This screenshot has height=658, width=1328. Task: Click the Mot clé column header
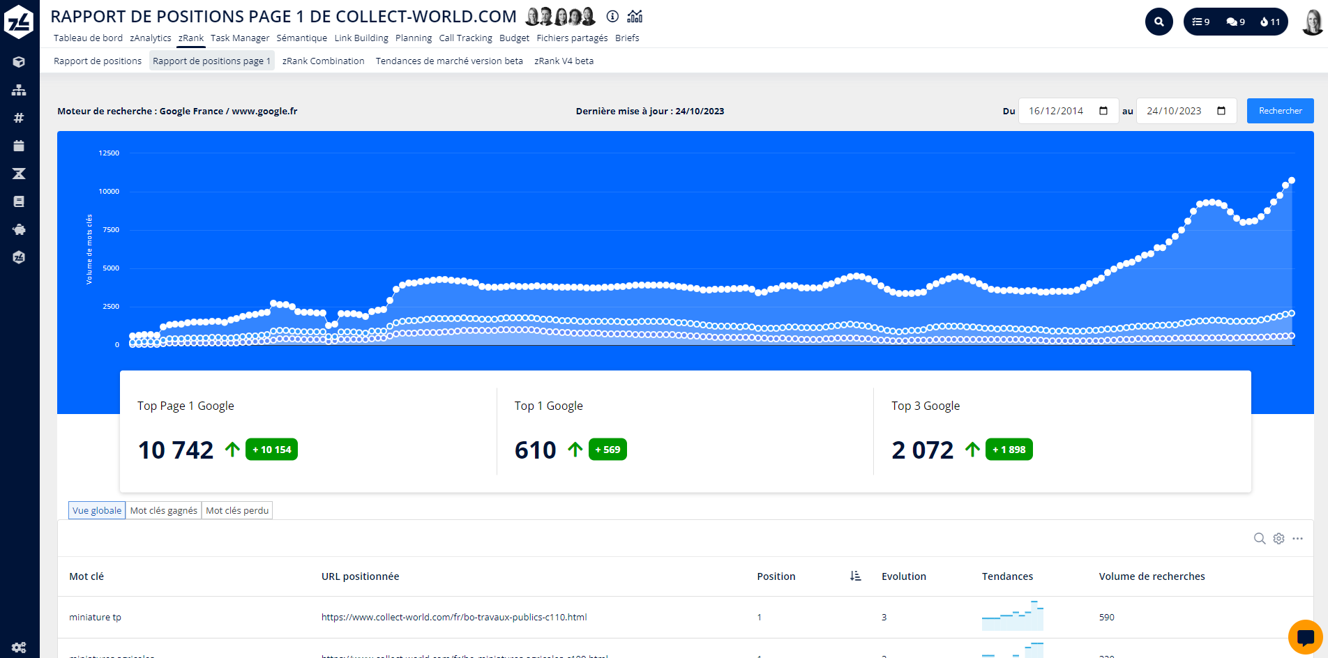tap(86, 576)
